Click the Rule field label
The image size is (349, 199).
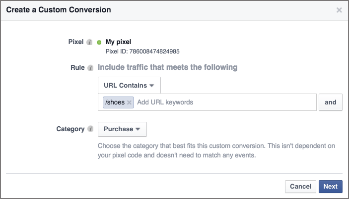[x=77, y=67]
